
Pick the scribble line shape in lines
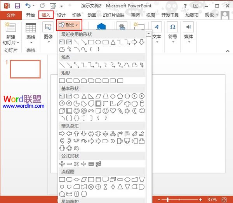[x=142, y=65]
